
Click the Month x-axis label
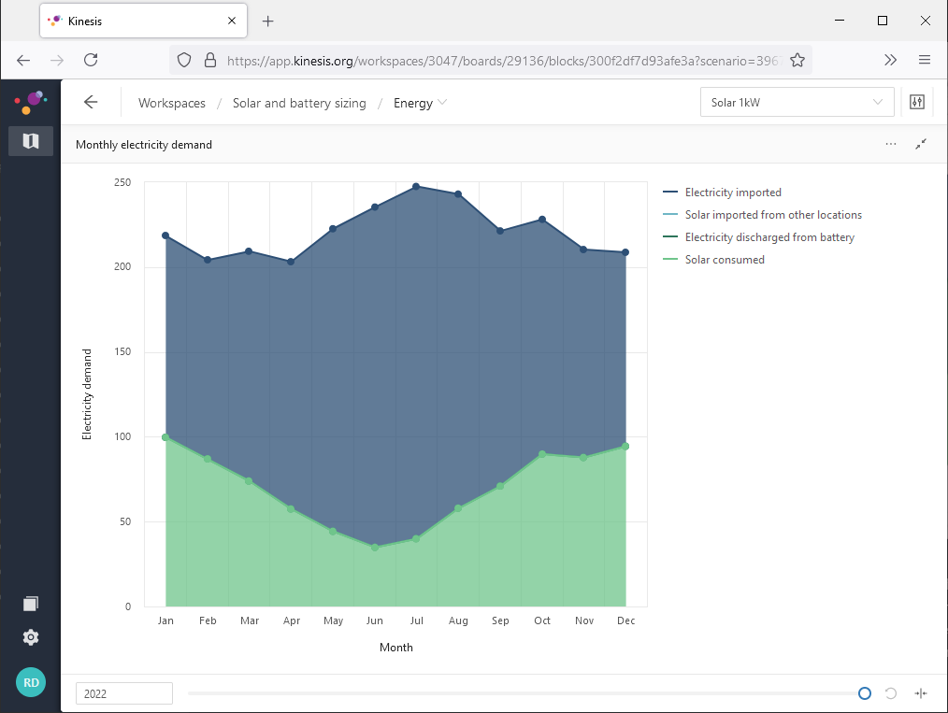coord(396,648)
